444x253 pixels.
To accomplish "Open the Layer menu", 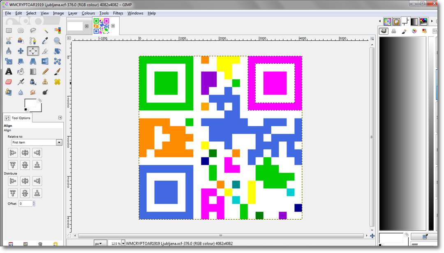I will 72,13.
